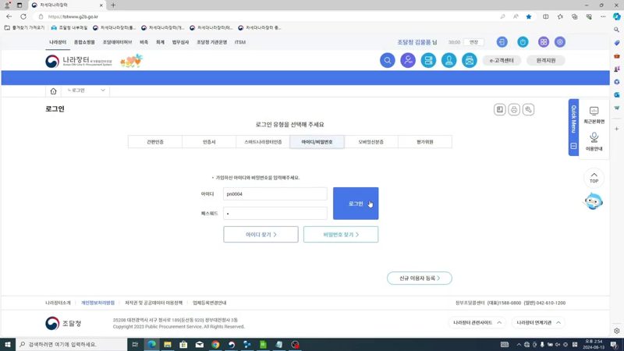Click the print icon near 로그인 title
This screenshot has width=624, height=351.
click(x=514, y=109)
